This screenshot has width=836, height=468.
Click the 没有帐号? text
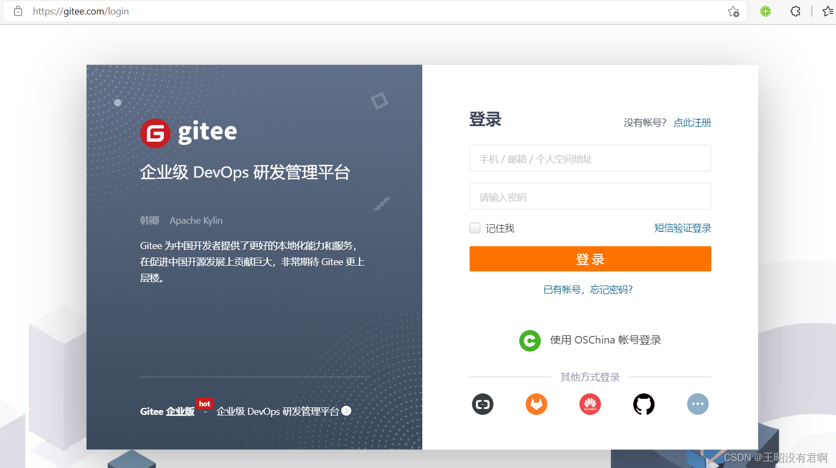645,122
